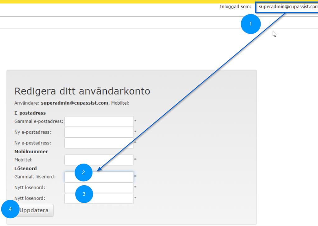Click the bold superadmin@cupassist.com in Användare line
The height and width of the screenshot is (226, 318).
click(x=74, y=103)
